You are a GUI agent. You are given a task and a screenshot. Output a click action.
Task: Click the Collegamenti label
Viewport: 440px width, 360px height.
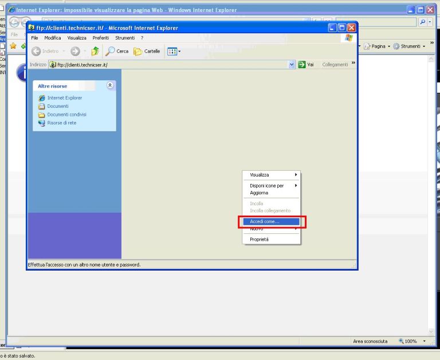pos(335,65)
